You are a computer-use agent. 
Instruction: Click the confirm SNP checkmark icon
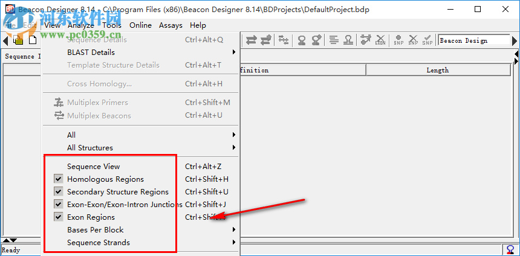(x=427, y=40)
